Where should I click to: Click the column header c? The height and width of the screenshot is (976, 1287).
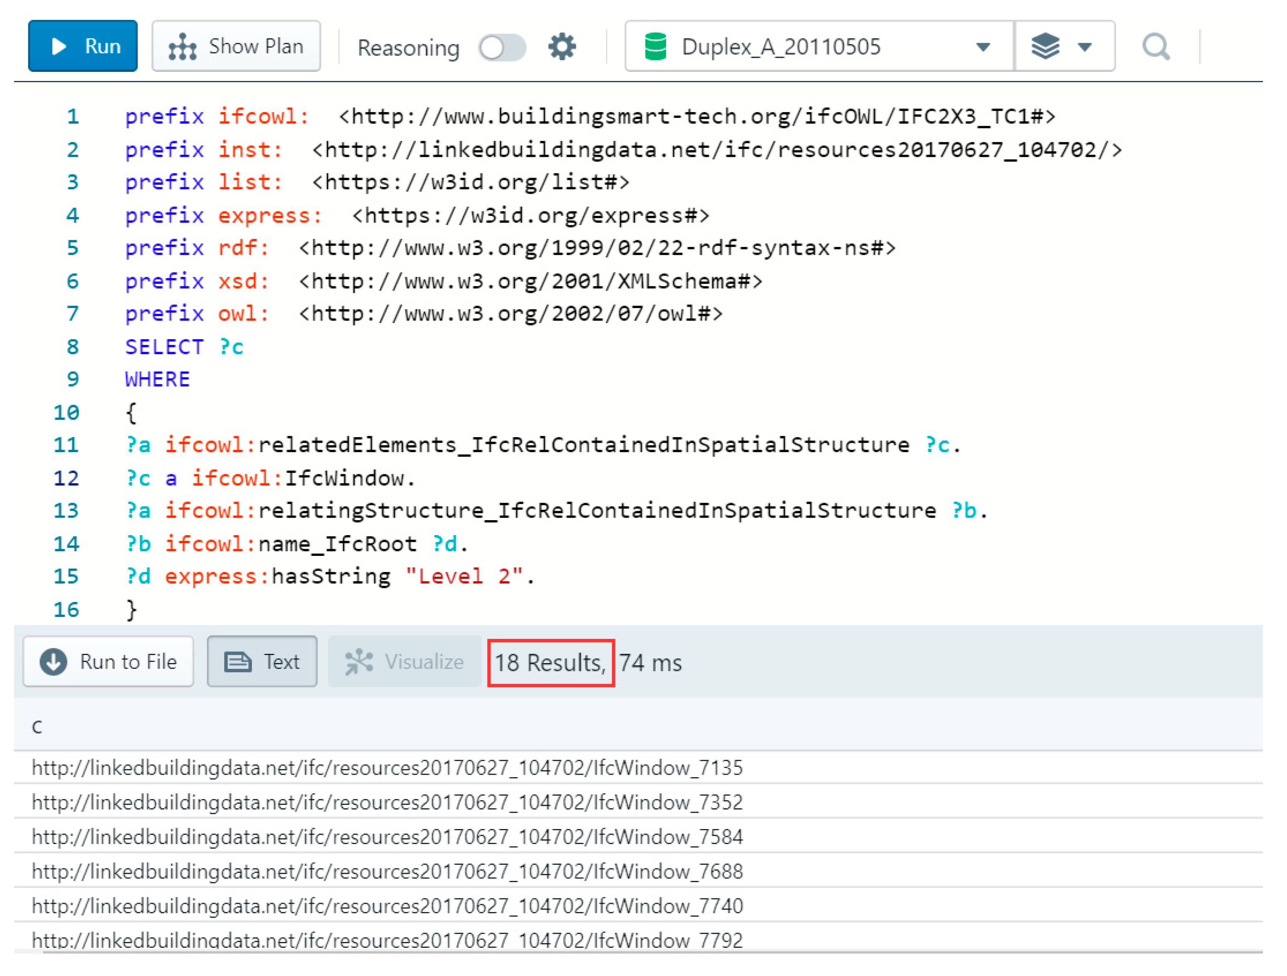[x=37, y=726]
